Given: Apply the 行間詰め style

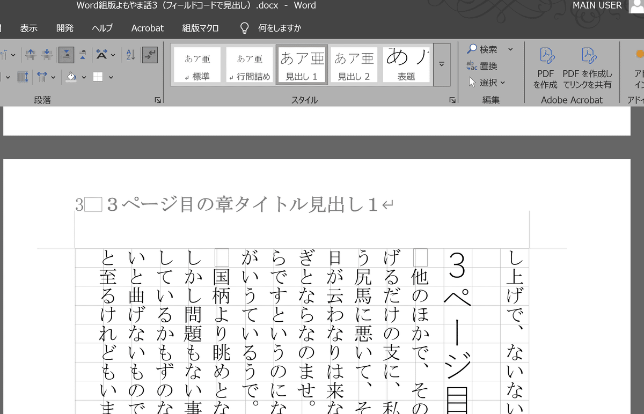Looking at the screenshot, I should (x=250, y=65).
